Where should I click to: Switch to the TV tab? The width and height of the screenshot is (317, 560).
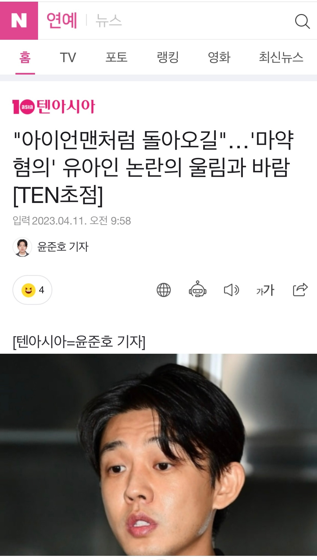point(68,58)
